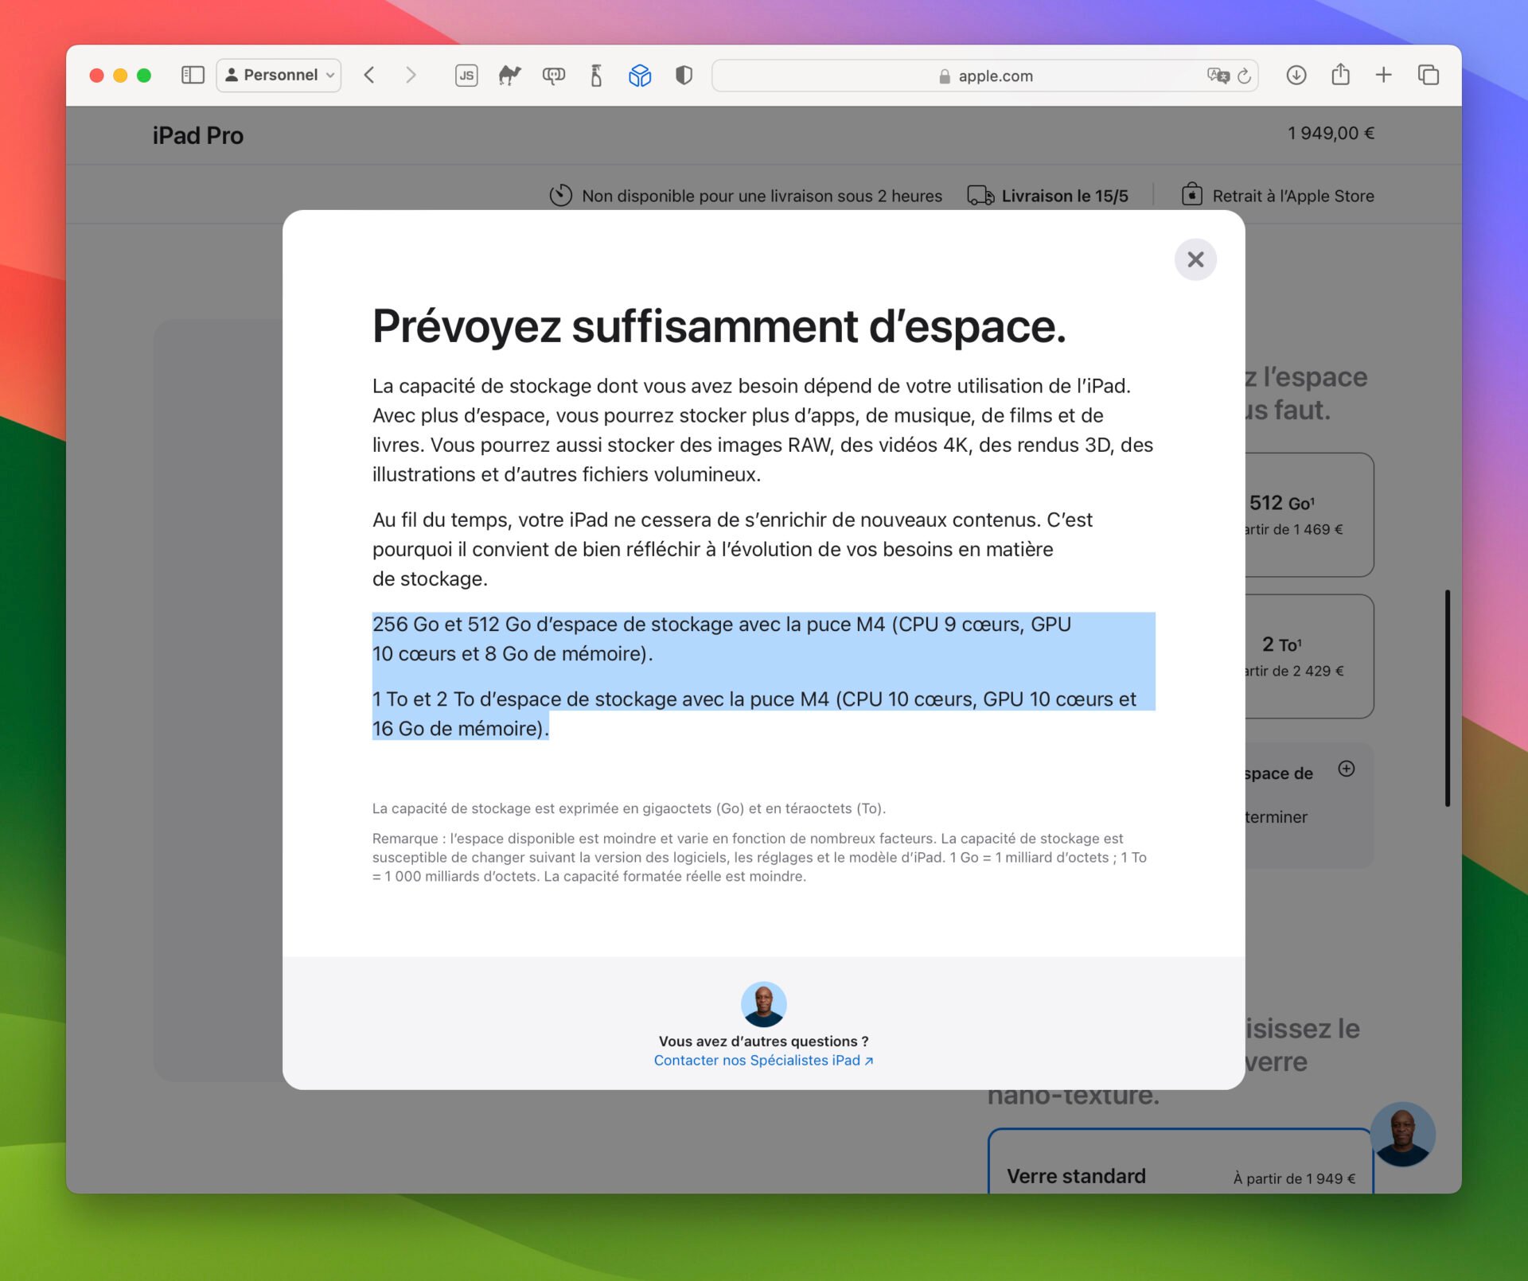Close the storage info dialog
The image size is (1528, 1281).
pos(1195,259)
